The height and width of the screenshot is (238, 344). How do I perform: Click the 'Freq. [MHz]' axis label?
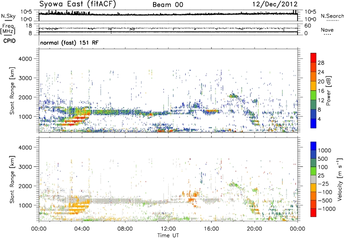coord(8,29)
